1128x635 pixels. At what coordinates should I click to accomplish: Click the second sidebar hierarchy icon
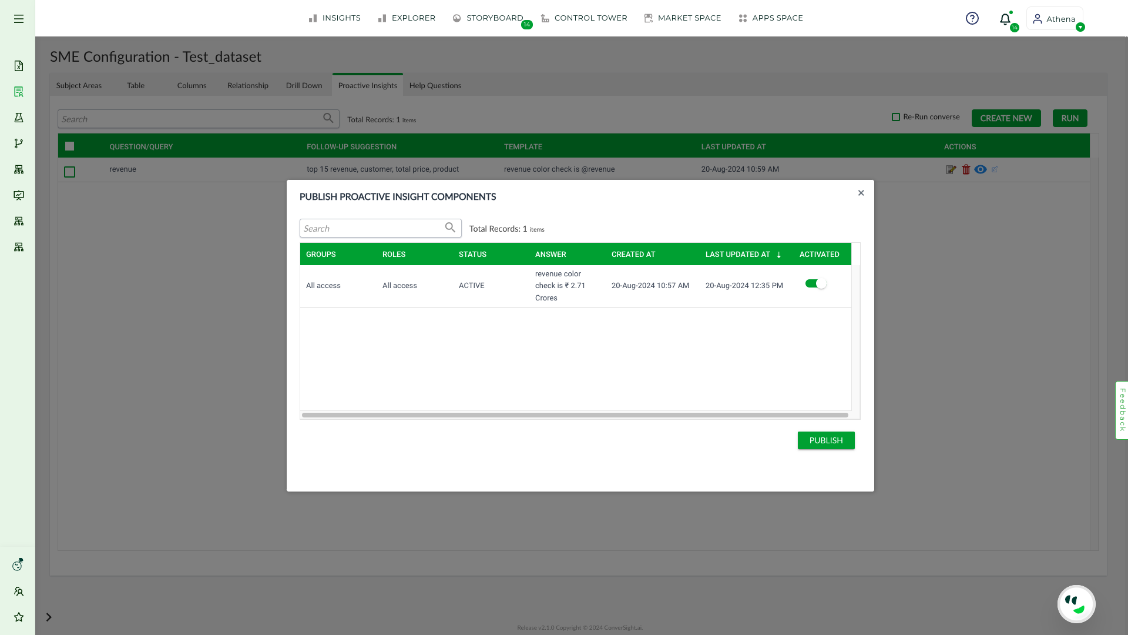[19, 221]
